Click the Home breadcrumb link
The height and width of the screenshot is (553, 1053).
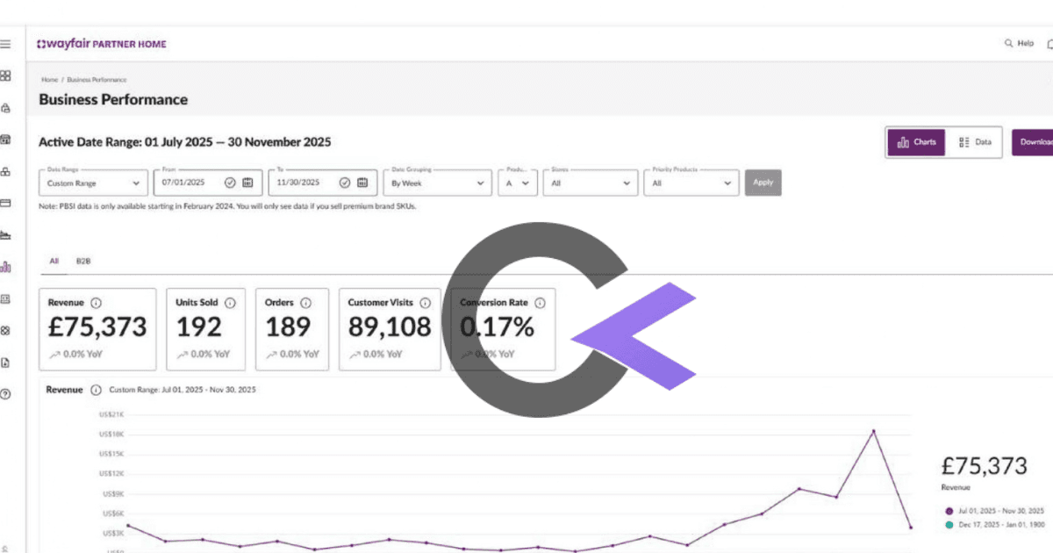[49, 80]
